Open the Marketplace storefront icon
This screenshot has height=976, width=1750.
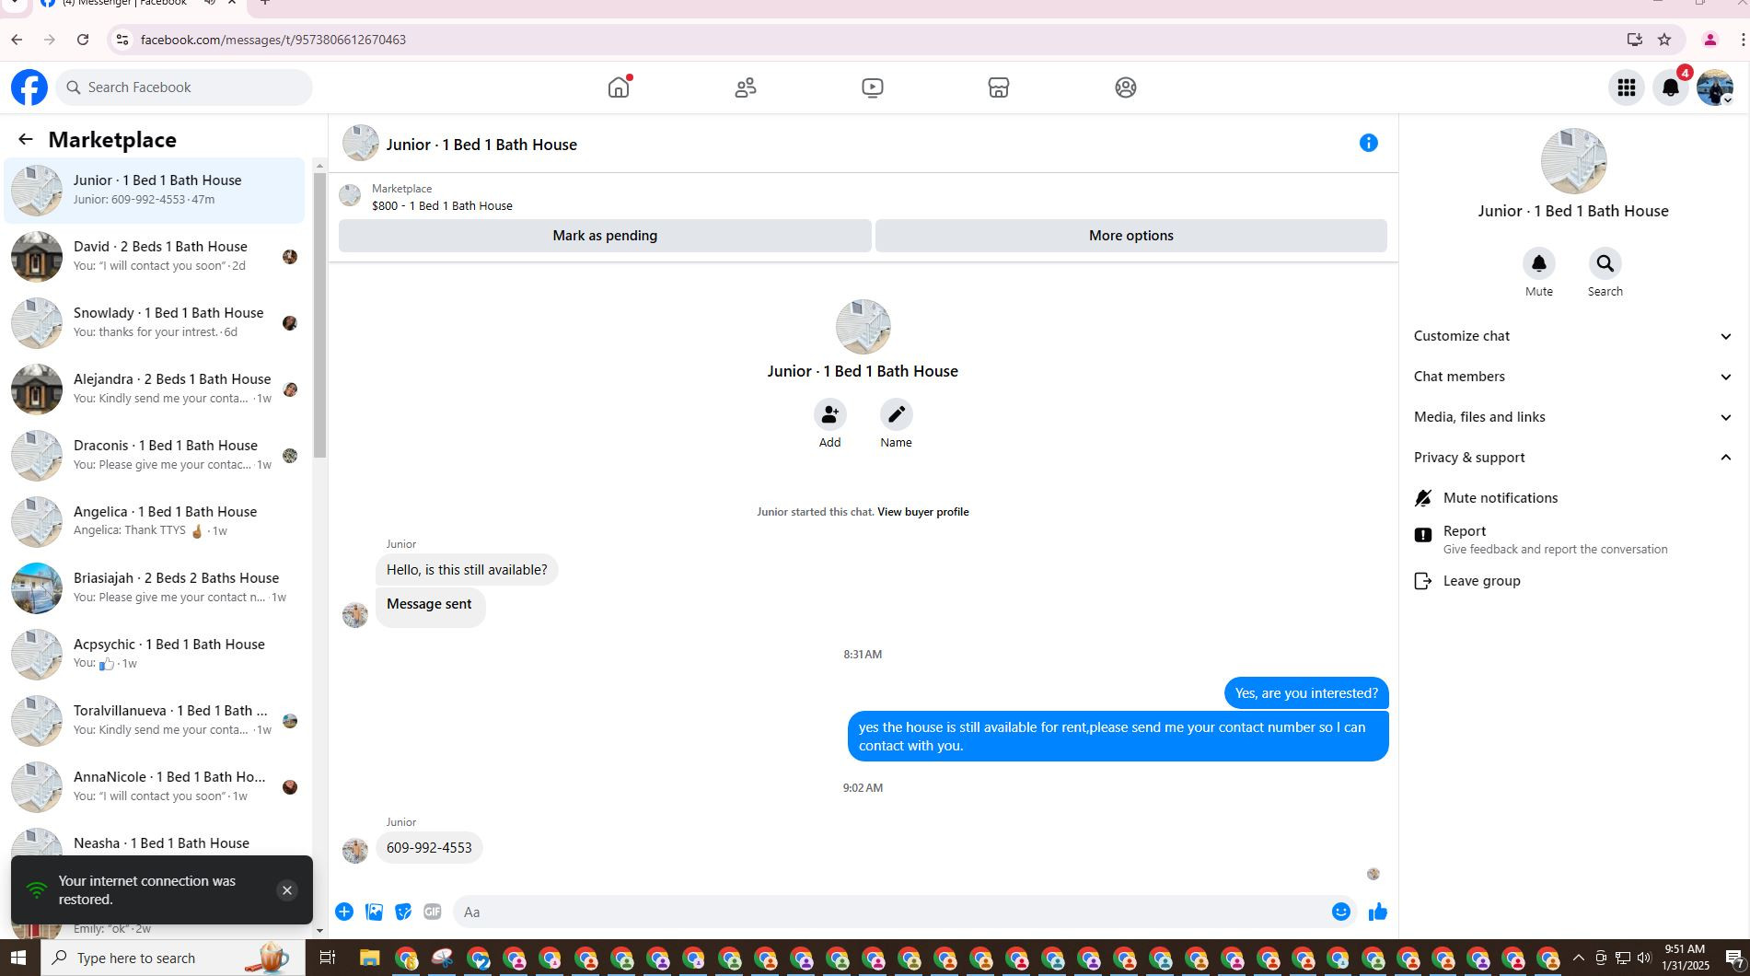point(999,87)
